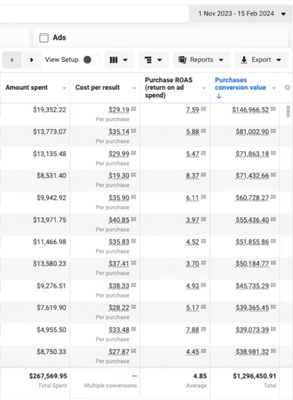Click the Ads tab icon
The width and height of the screenshot is (293, 400).
point(44,38)
